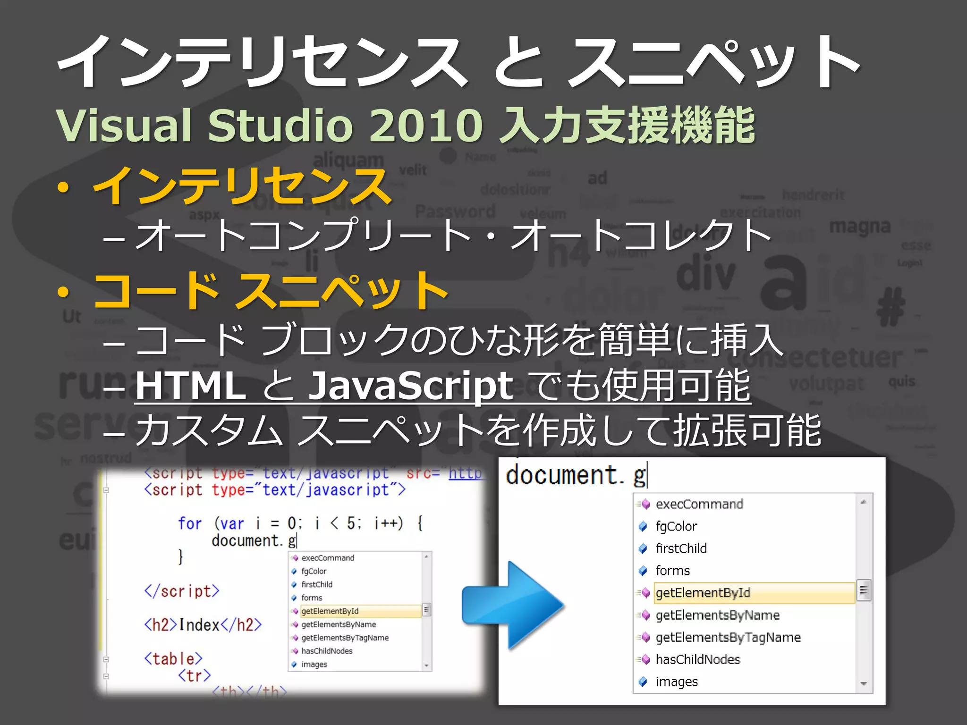The height and width of the screenshot is (725, 967).
Task: Click 'document.g' inside the for loop of the small editor
Action: (254, 540)
